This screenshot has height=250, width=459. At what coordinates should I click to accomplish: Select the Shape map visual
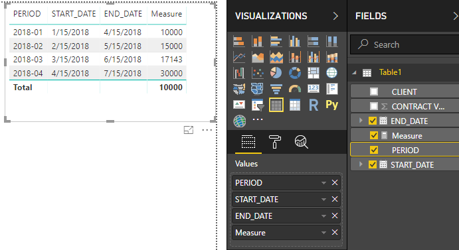point(257,89)
